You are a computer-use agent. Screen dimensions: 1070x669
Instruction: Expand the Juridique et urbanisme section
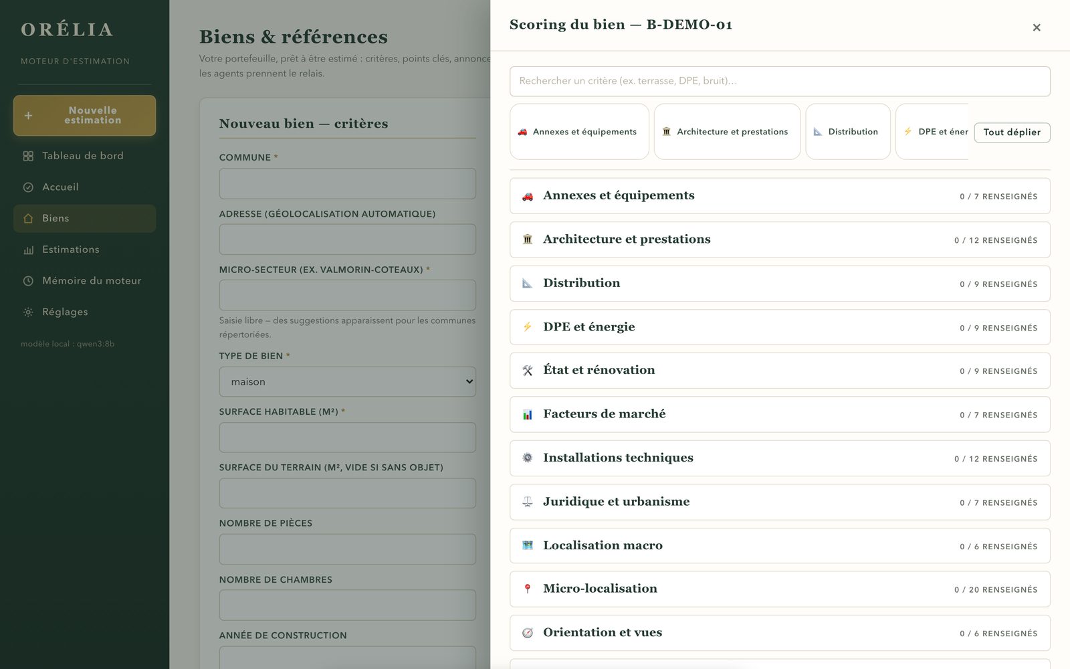pos(780,502)
